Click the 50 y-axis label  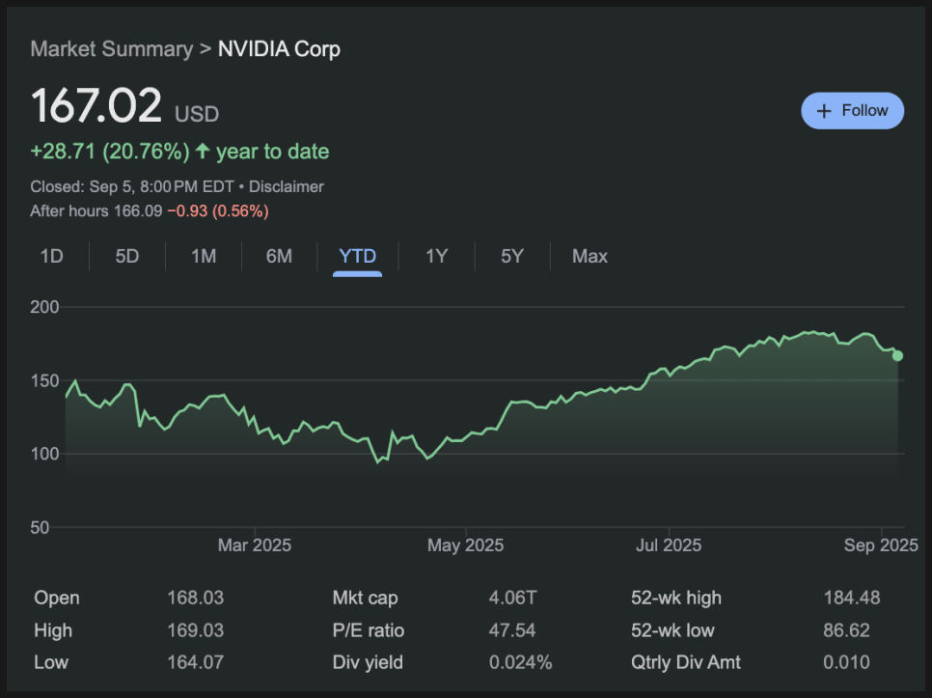[x=40, y=527]
